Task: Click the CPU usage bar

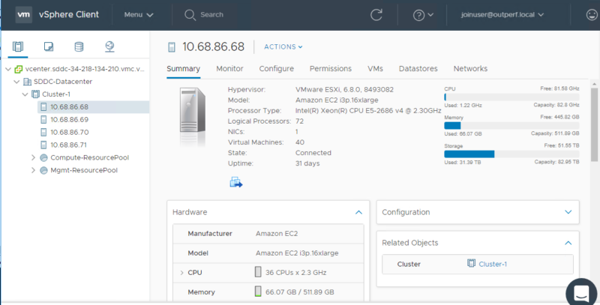Action: coord(511,97)
